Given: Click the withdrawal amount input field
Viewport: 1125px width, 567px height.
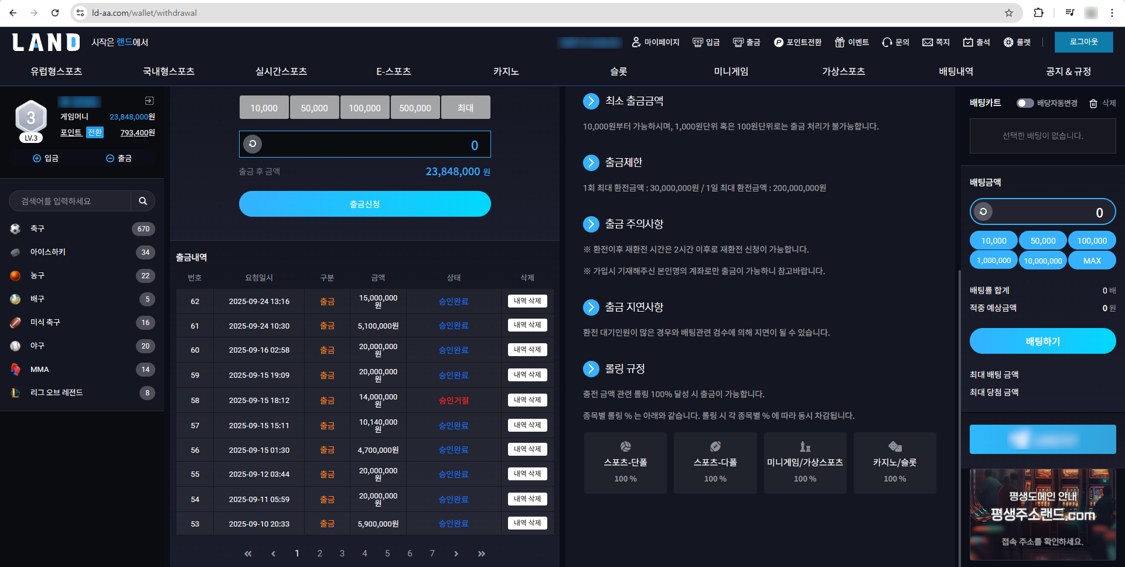Looking at the screenshot, I should [x=365, y=144].
